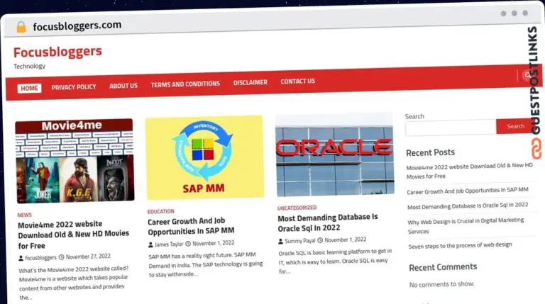The width and height of the screenshot is (545, 304).
Task: Open the SAP MM post thumbnail
Action: click(x=204, y=157)
